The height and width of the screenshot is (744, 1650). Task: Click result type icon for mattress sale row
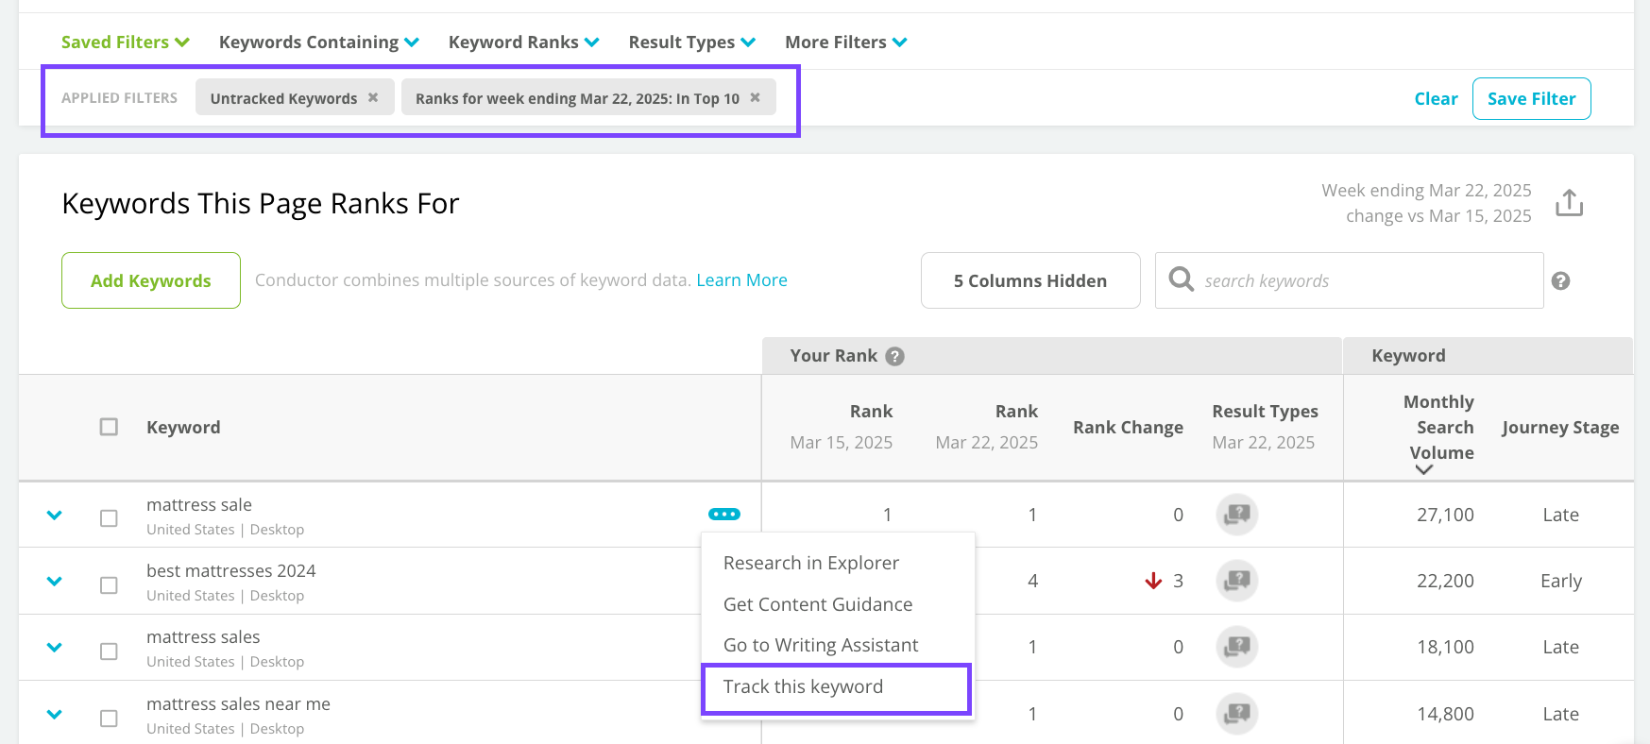click(1236, 515)
